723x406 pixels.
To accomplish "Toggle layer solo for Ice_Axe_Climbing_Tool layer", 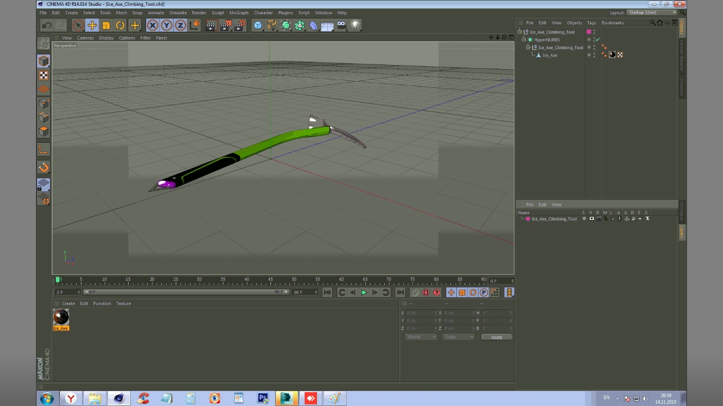I will click(584, 218).
